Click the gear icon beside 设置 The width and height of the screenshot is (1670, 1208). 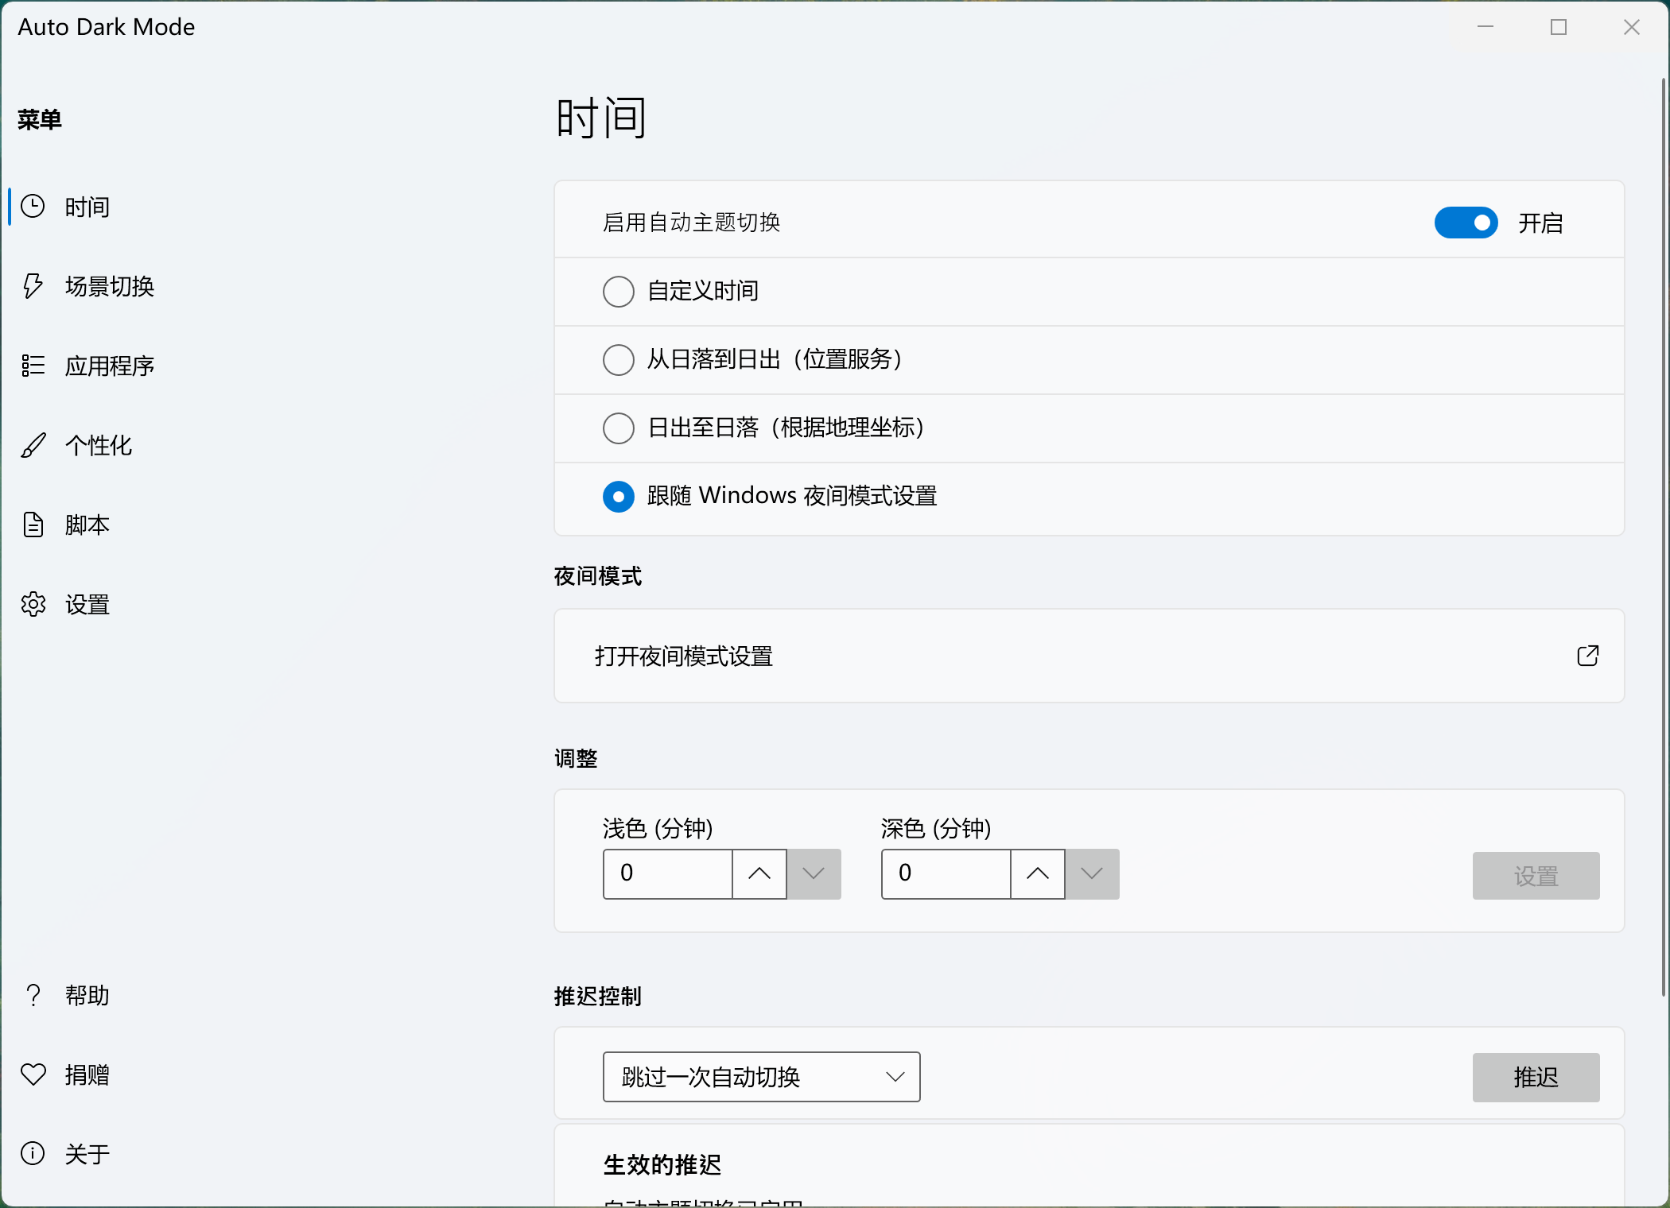coord(33,604)
